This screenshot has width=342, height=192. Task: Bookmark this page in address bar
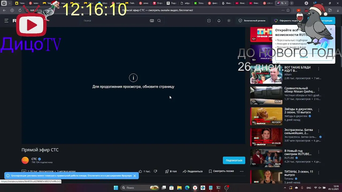[288, 10]
